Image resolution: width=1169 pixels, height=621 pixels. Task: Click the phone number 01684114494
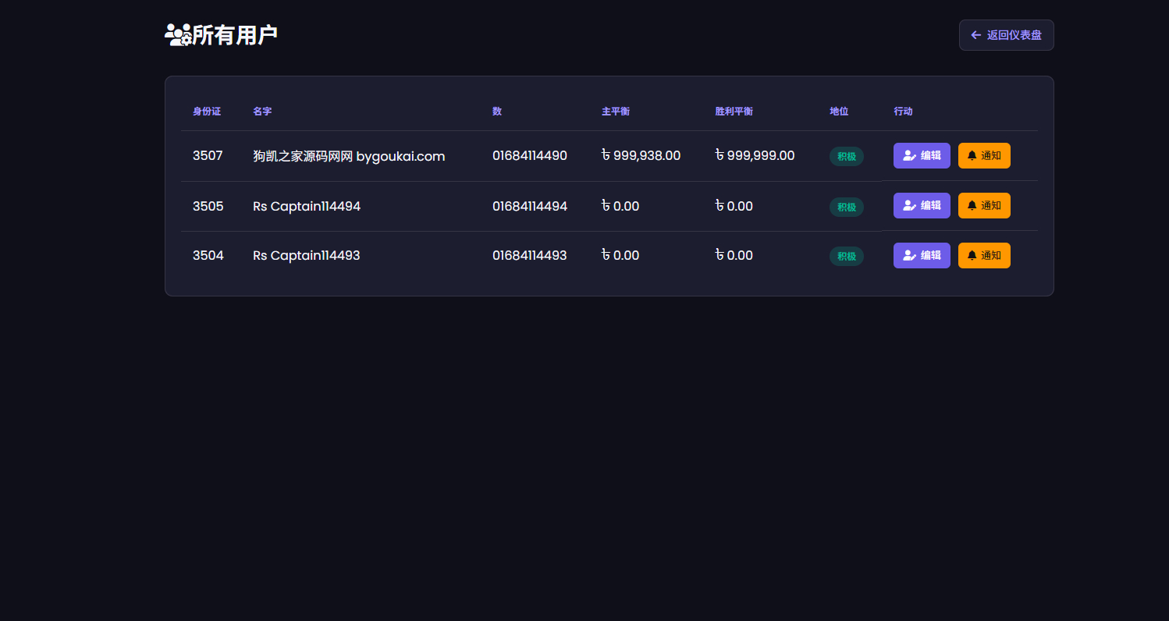point(530,206)
